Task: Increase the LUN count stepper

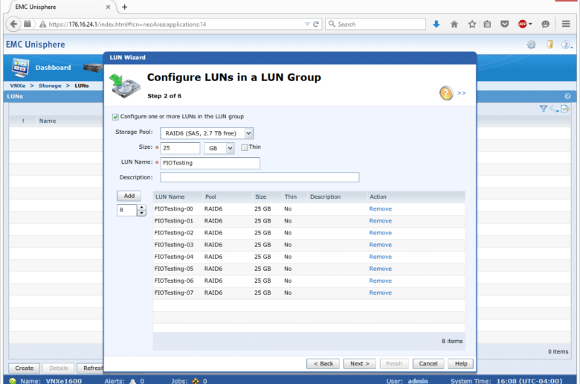Action: (x=142, y=208)
